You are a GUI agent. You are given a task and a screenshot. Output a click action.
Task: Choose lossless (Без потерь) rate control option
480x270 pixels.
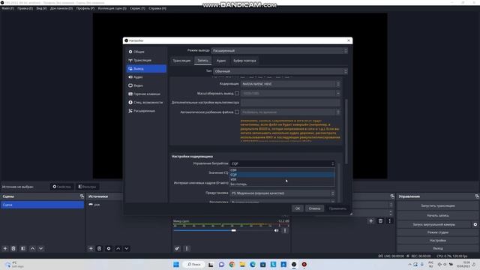[x=282, y=184]
